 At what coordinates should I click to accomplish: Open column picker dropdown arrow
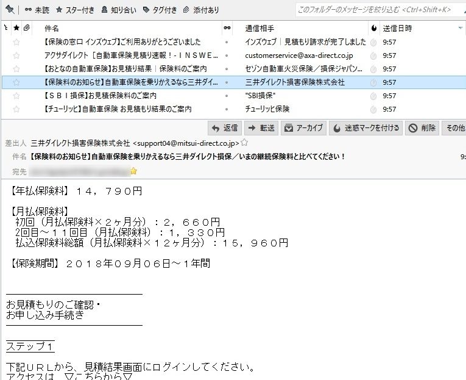461,28
